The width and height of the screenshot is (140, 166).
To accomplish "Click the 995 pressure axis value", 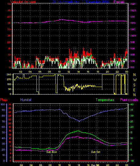I will click(132, 42).
